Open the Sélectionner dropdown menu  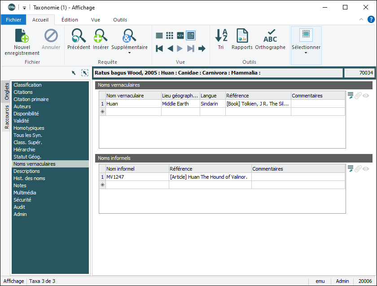pyautogui.click(x=306, y=53)
